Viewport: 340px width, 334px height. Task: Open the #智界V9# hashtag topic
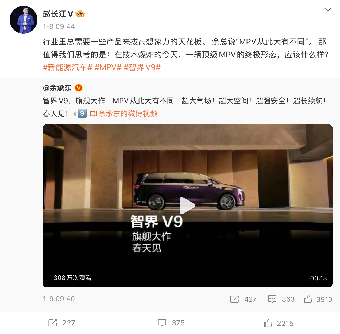click(142, 67)
